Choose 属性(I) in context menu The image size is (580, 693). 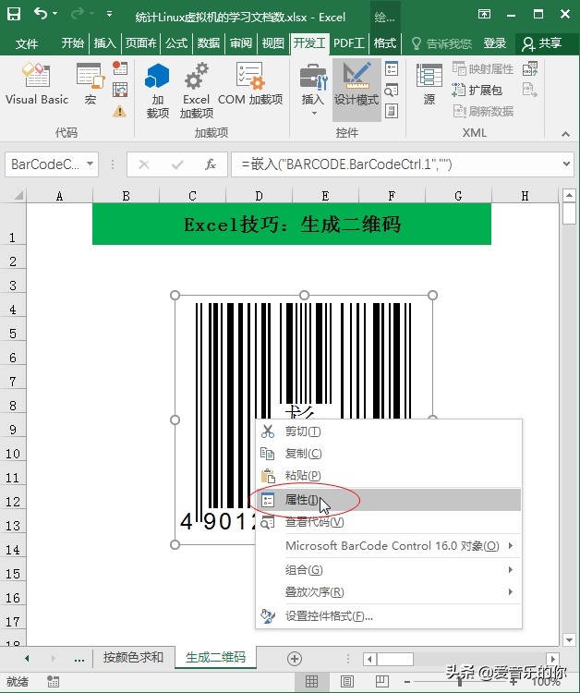tap(389, 500)
